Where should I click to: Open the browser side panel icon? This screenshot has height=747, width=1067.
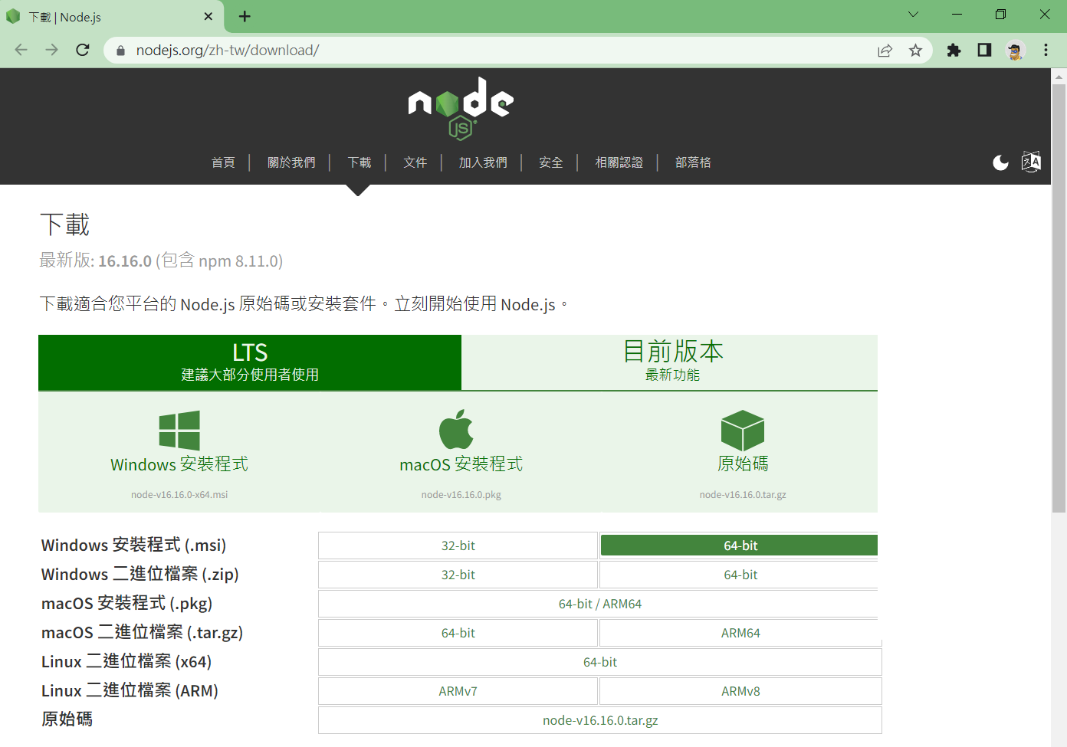pos(984,51)
